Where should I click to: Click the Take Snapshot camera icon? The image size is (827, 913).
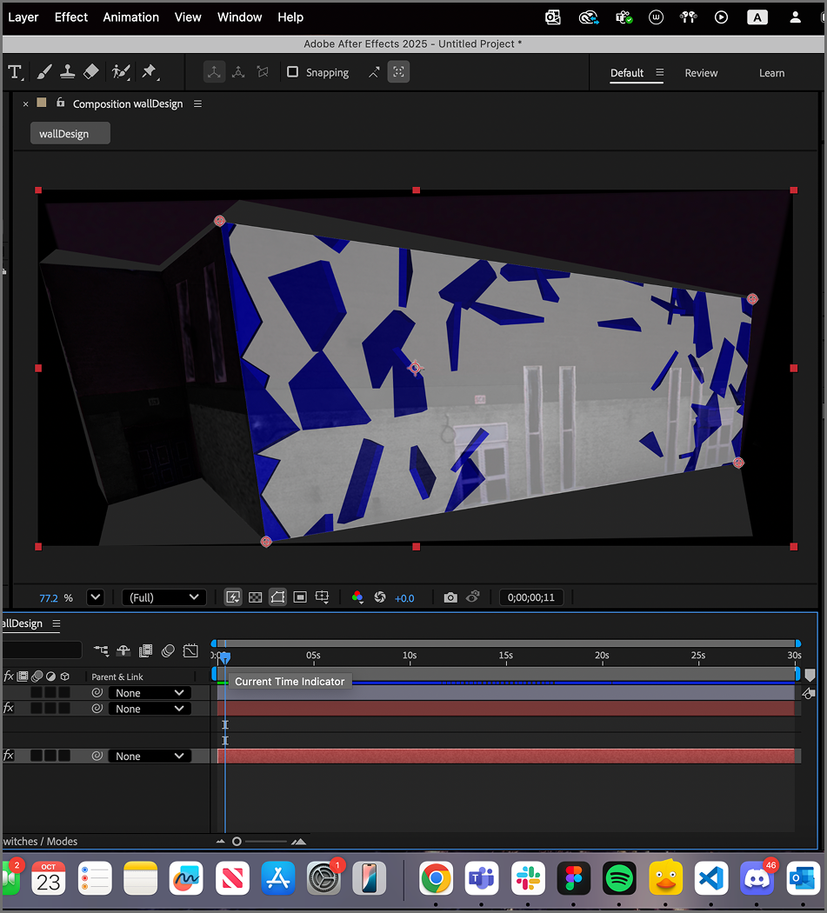point(450,597)
